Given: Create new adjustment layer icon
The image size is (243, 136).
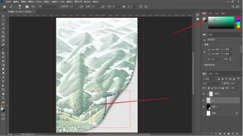Looking at the screenshot, I should coord(224,133).
